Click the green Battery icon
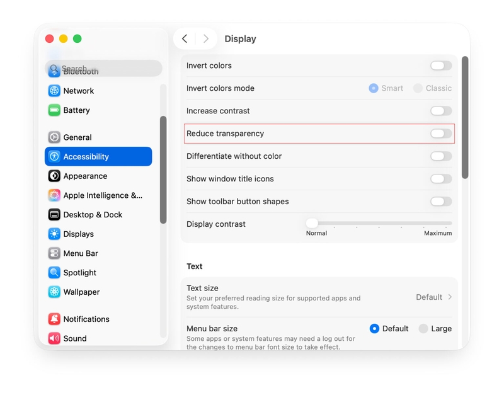Screen dimensions: 504x395 click(54, 110)
